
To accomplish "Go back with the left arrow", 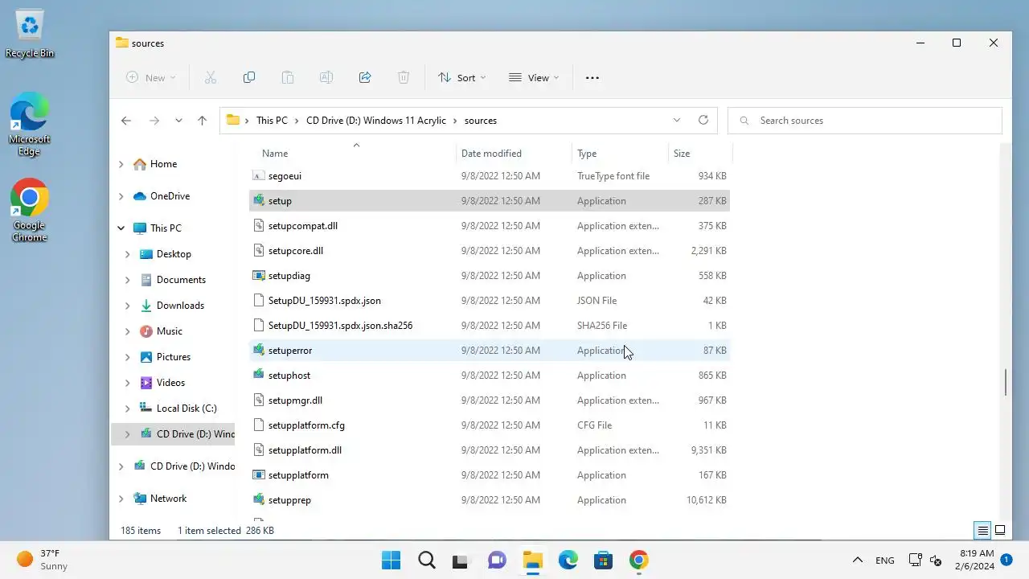I will click(x=126, y=121).
